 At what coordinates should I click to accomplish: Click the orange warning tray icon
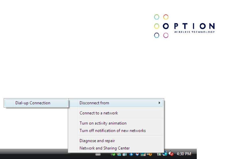click(x=150, y=154)
